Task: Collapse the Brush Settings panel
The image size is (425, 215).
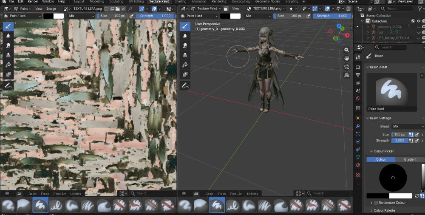Action: [367, 118]
